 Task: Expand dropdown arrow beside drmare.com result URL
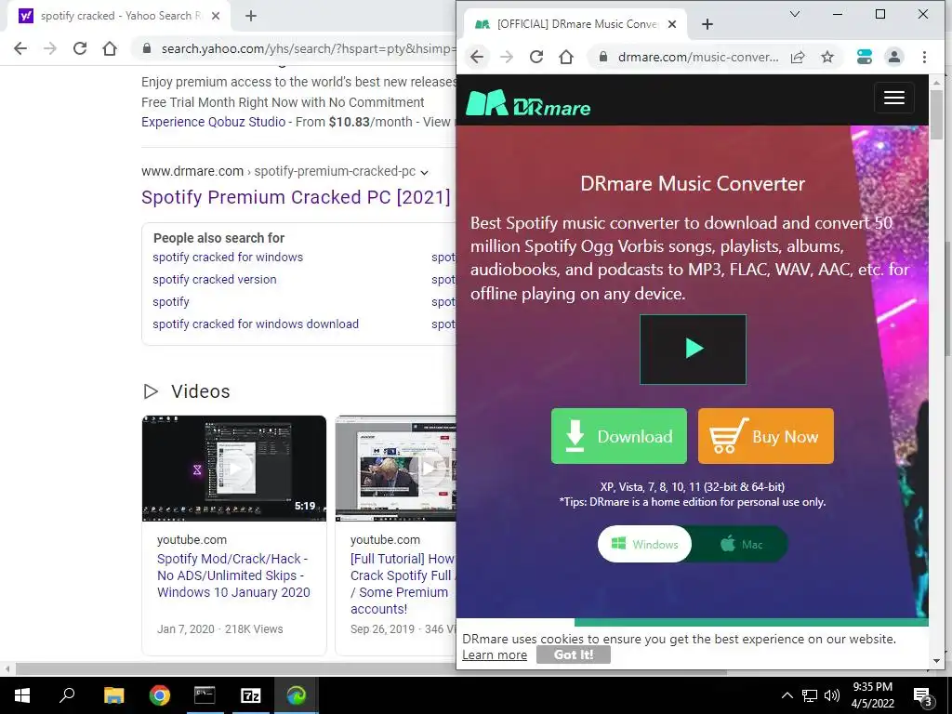tap(424, 172)
